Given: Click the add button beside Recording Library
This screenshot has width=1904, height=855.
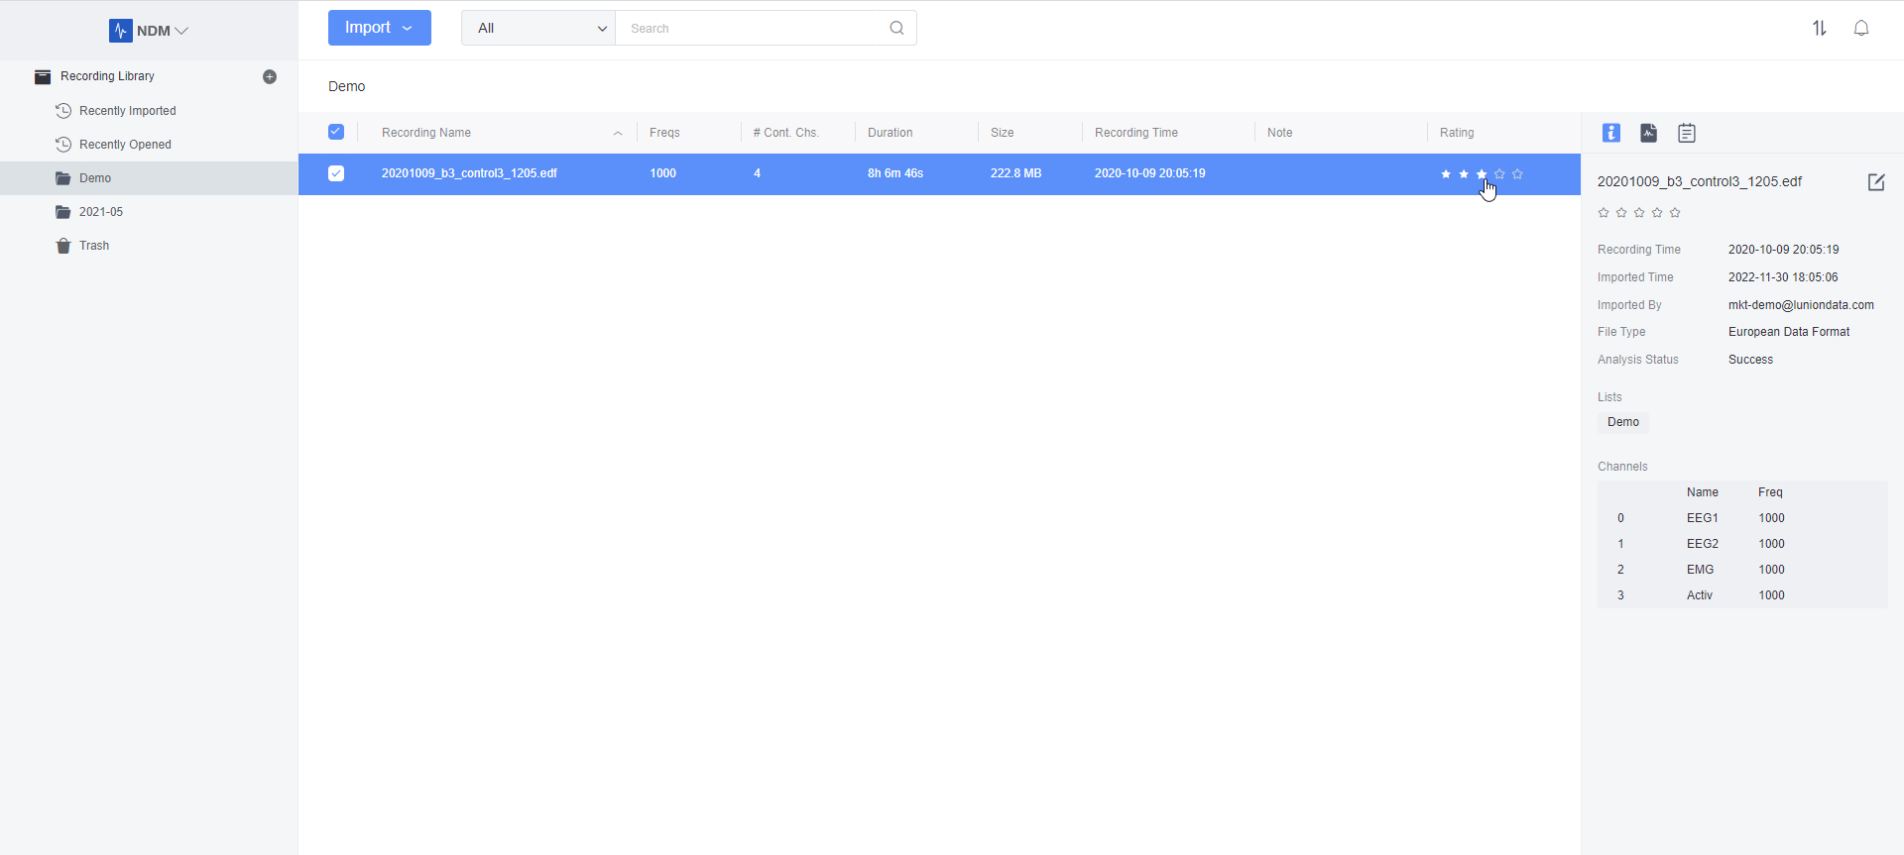Looking at the screenshot, I should (x=270, y=76).
